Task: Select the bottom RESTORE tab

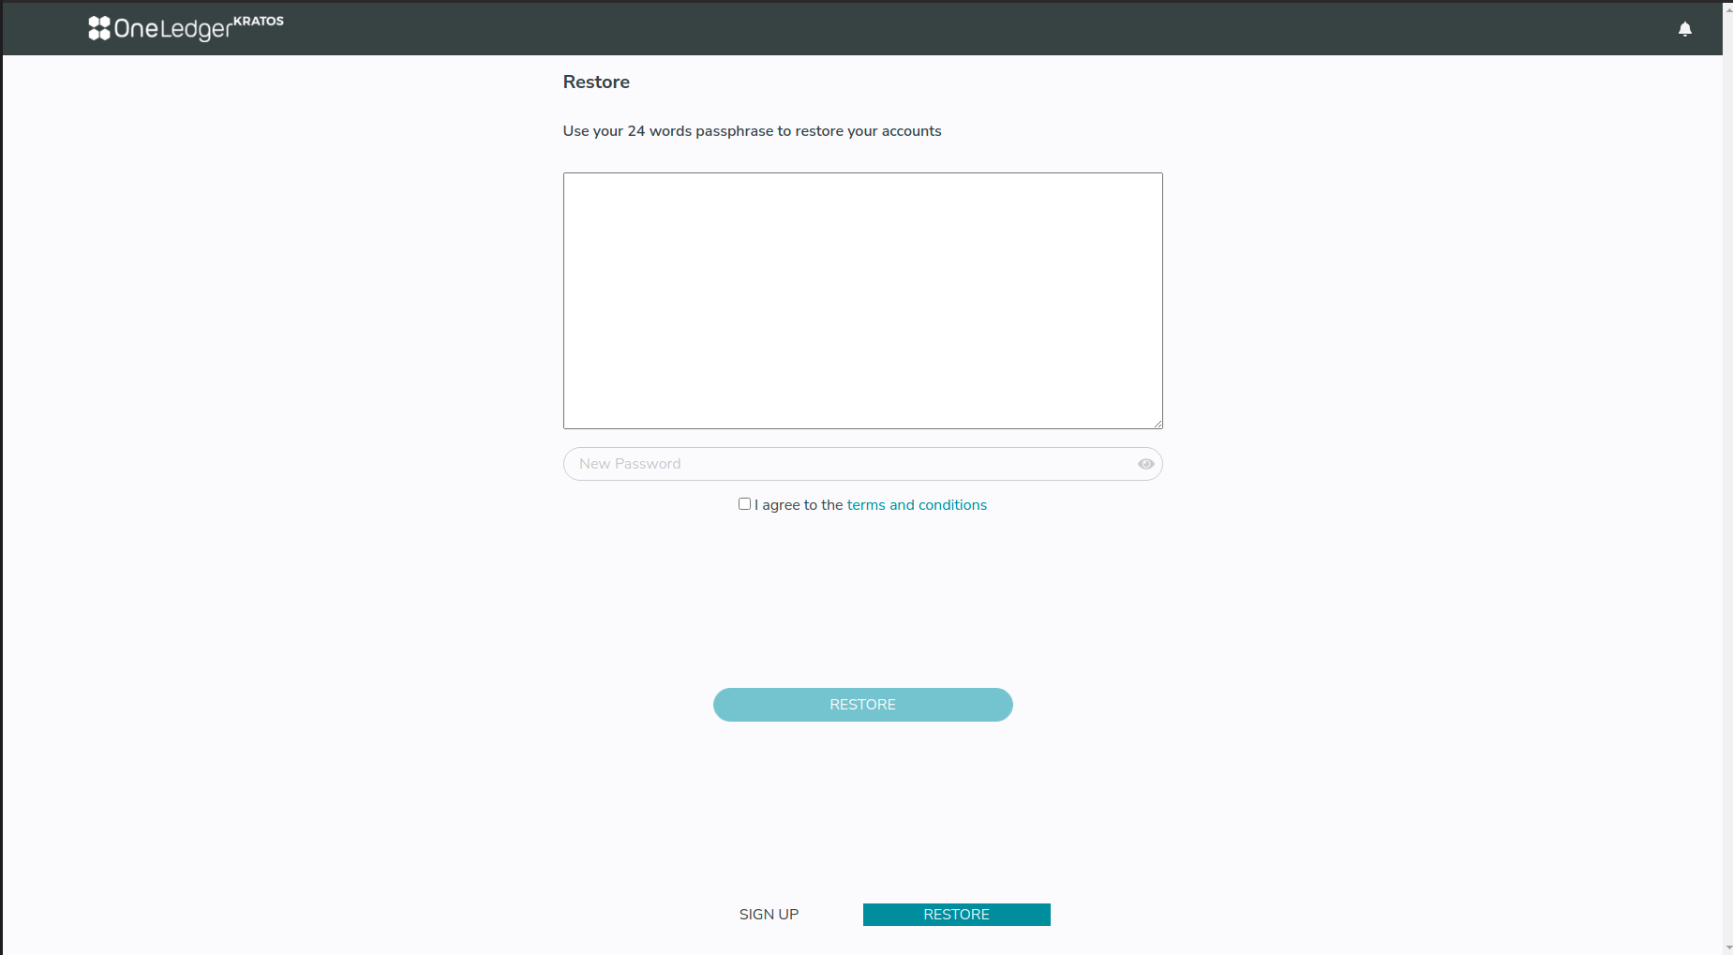Action: tap(956, 915)
